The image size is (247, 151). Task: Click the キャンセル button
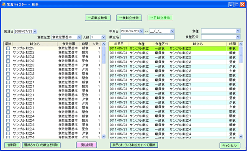230,145
